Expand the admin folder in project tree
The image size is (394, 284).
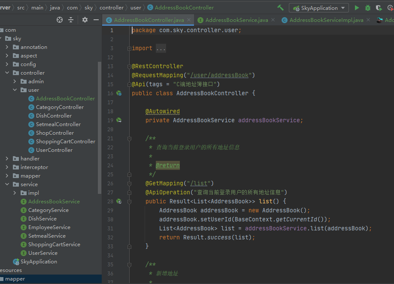point(15,82)
